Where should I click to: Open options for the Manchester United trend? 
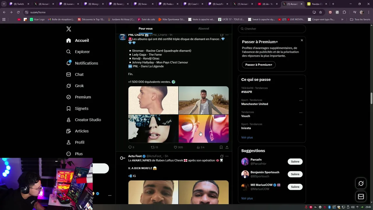coord(301,101)
